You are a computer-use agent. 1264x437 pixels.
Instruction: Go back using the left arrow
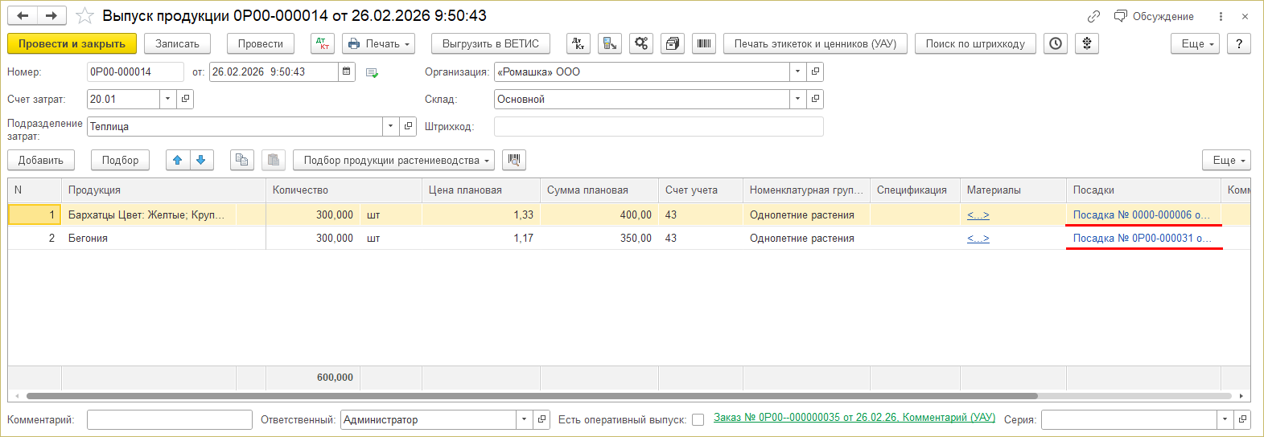[23, 16]
